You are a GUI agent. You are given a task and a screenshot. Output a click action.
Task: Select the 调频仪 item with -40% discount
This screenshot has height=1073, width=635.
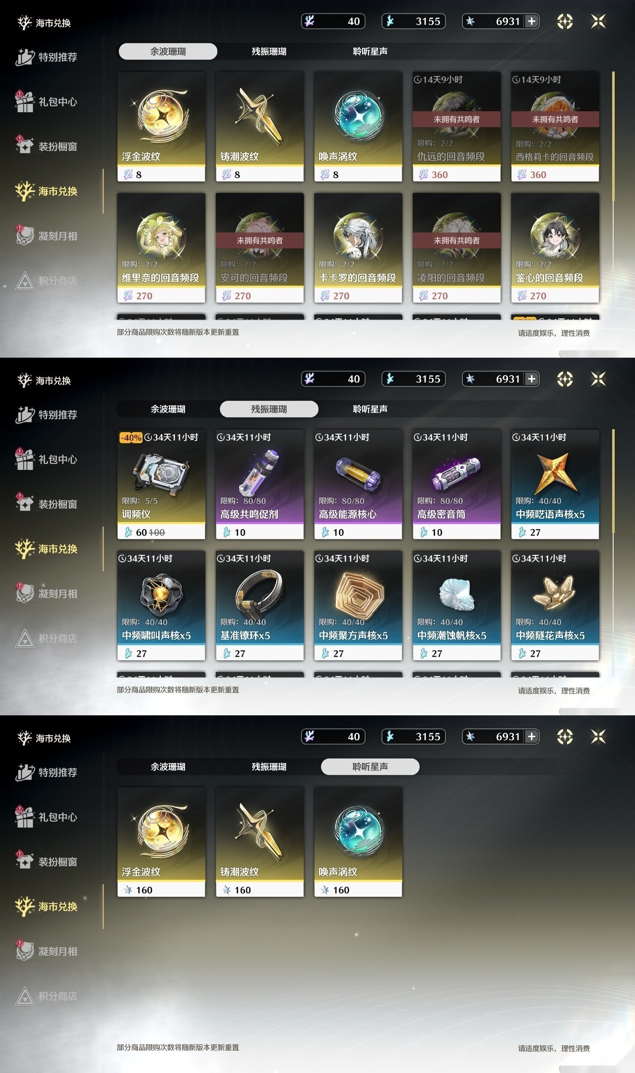161,485
